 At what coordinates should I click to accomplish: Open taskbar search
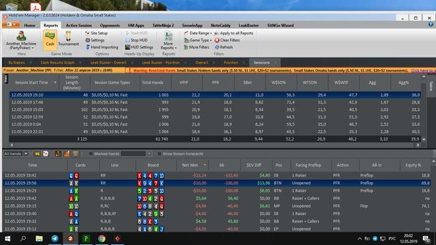(x=23, y=239)
